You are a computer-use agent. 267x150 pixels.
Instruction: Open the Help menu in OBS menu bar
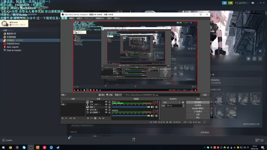click(117, 18)
